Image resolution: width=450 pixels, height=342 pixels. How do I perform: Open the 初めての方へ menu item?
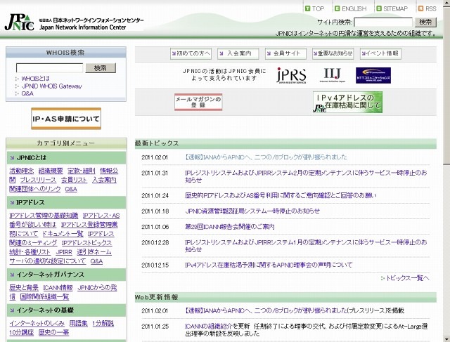[191, 53]
